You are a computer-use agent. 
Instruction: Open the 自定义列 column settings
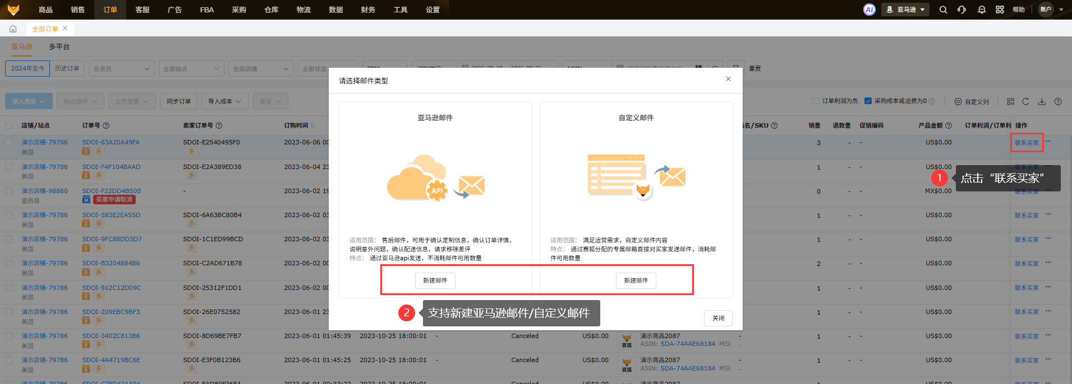[972, 101]
